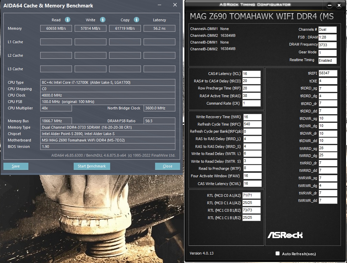Viewport: 347px width, 263px height.
Task: Select the Memory Copy result 61719 MB/s
Action: click(125, 28)
